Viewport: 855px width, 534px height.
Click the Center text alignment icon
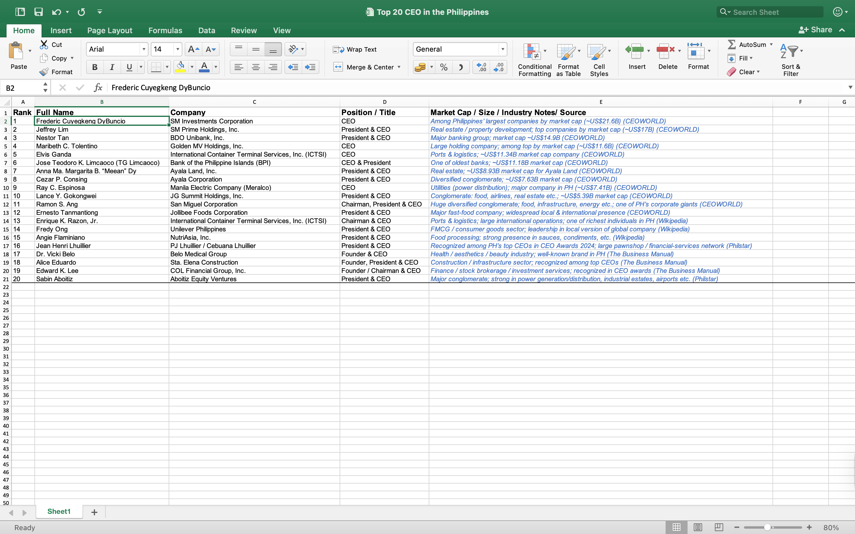pyautogui.click(x=256, y=67)
